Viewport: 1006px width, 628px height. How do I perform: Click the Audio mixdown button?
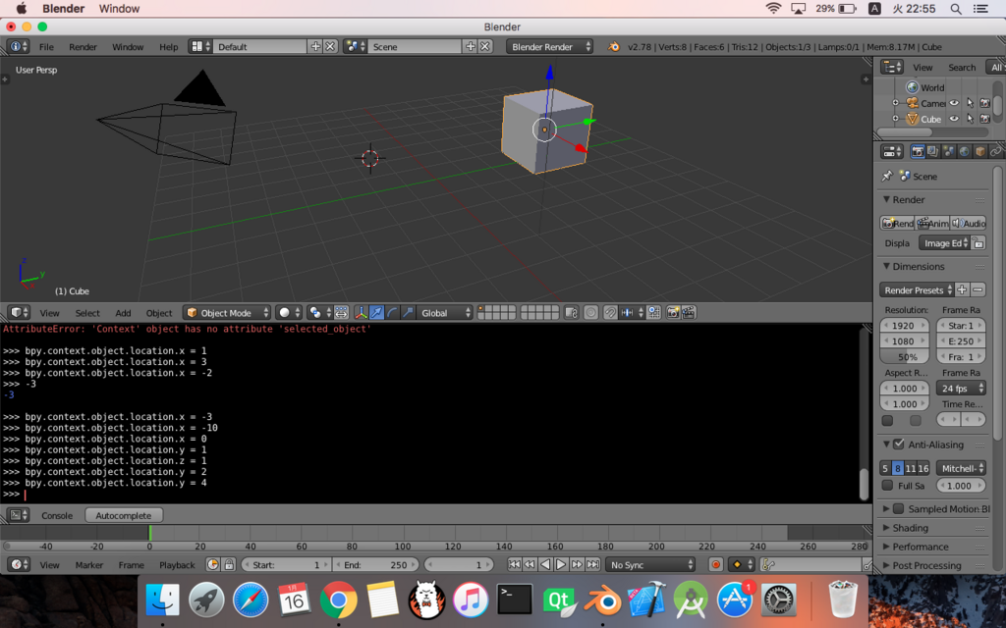968,223
